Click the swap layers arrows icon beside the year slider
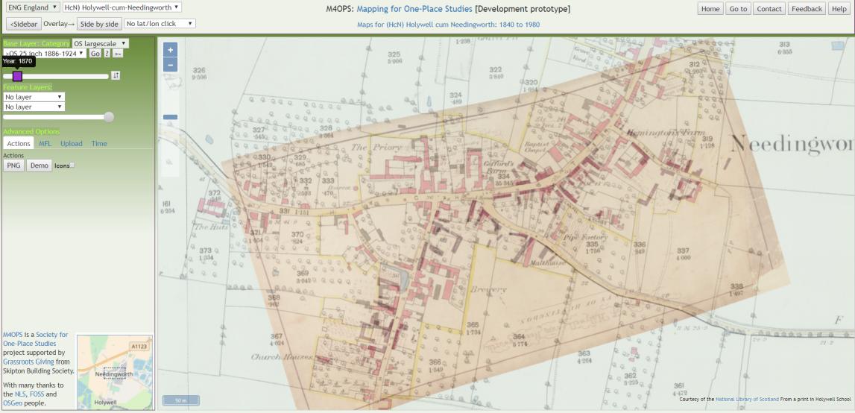855x413 pixels. click(116, 75)
